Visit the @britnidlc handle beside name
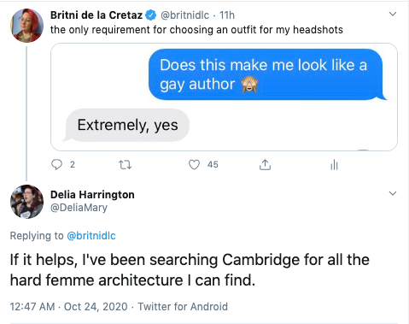 (184, 15)
